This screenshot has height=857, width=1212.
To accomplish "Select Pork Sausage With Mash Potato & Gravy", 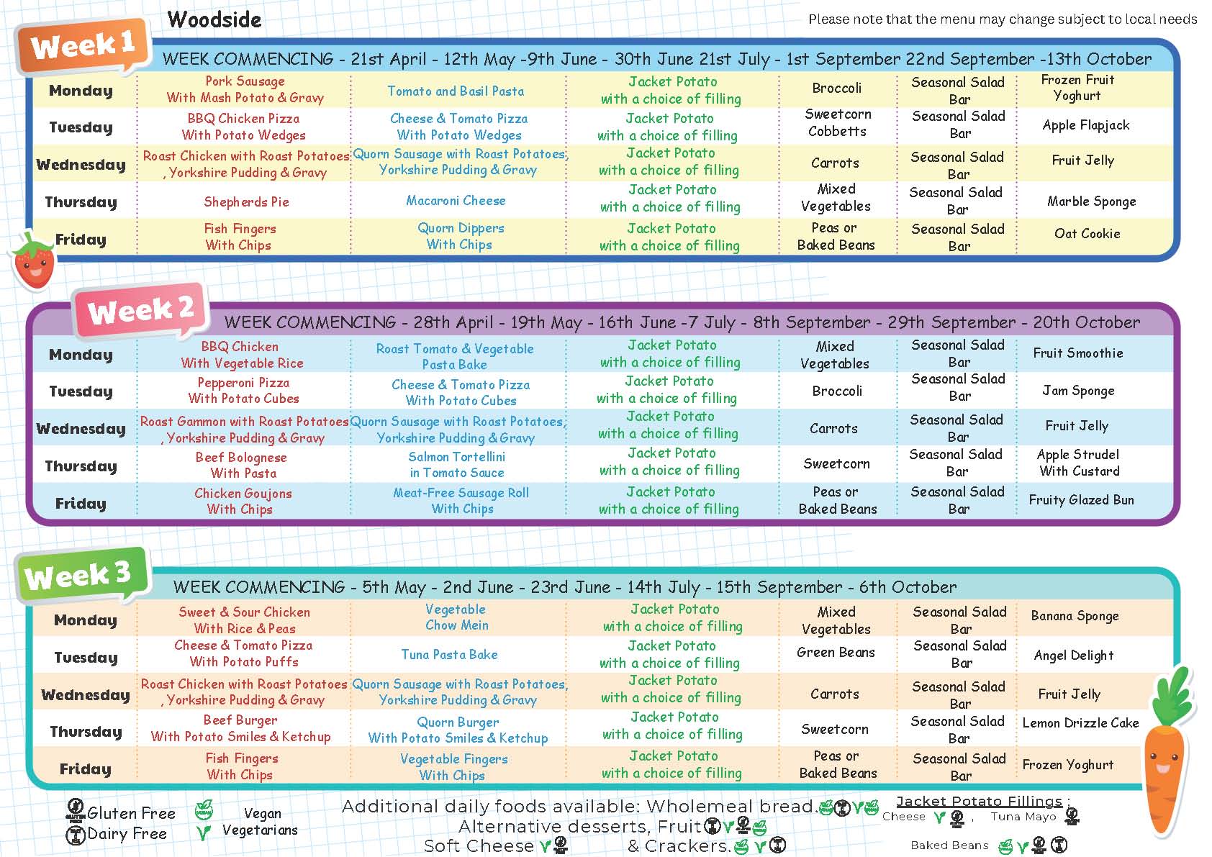I will (x=245, y=89).
